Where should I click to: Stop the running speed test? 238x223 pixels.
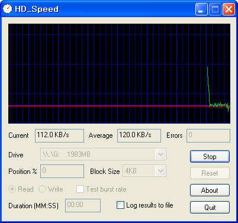(x=210, y=157)
